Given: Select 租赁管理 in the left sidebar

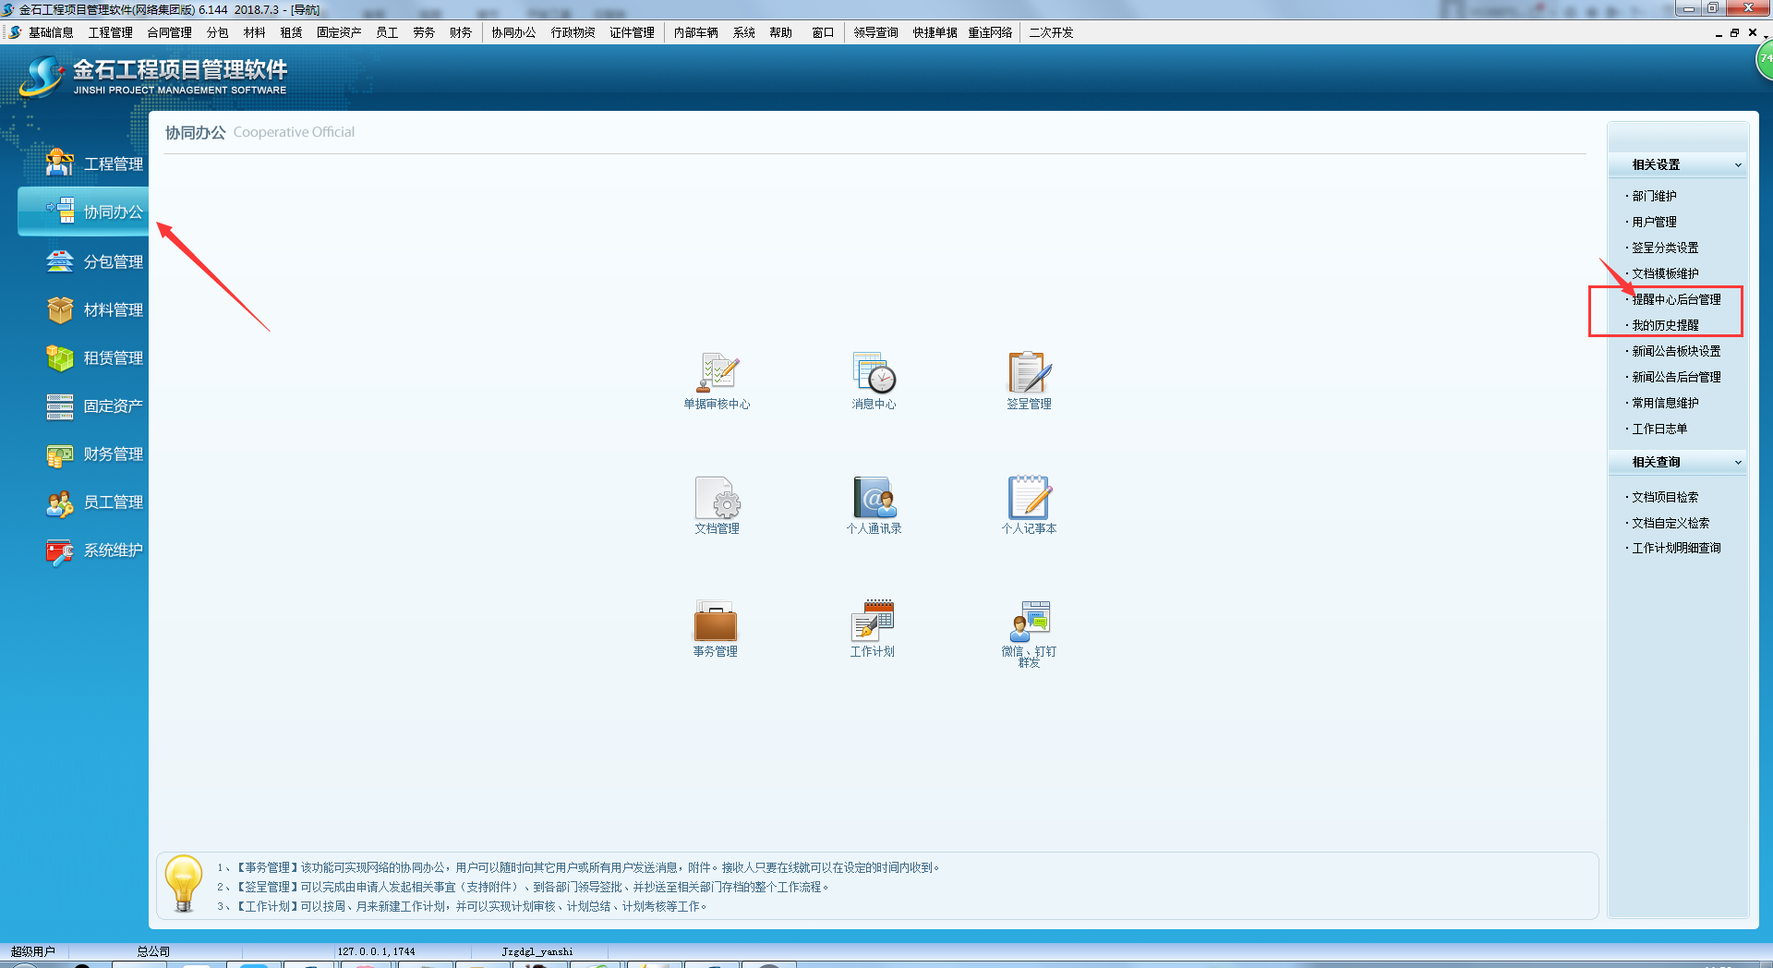Looking at the screenshot, I should click(x=95, y=357).
